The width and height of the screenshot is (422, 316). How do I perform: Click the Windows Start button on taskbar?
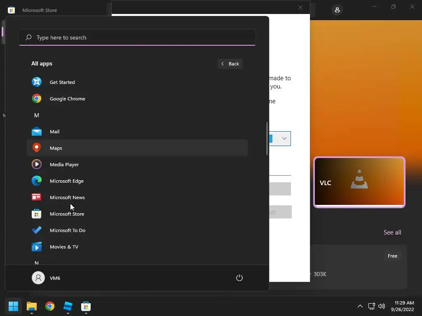pos(14,306)
